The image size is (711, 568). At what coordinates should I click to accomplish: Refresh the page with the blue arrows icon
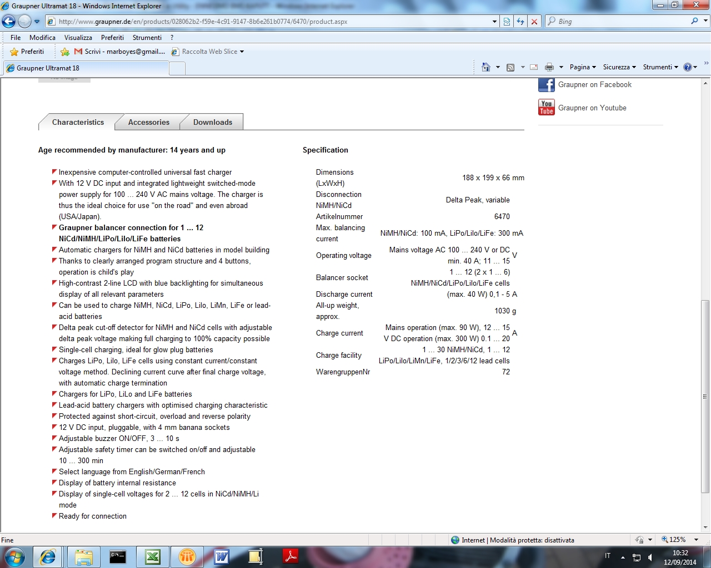pos(520,22)
